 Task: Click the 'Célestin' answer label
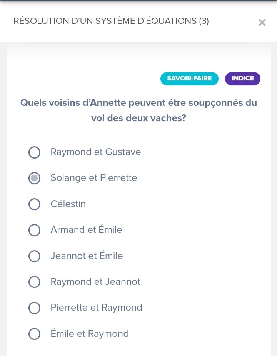[68, 204]
